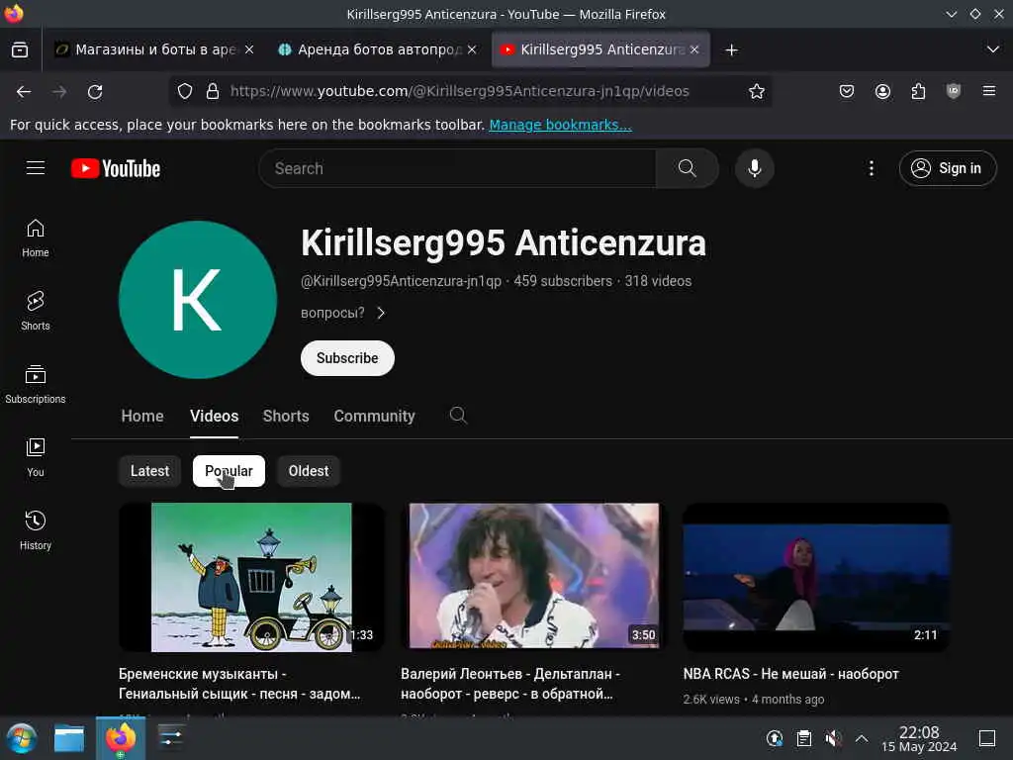Click the show desktop taskbar button
The height and width of the screenshot is (760, 1013).
pyautogui.click(x=987, y=738)
